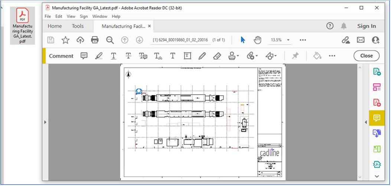This screenshot has width=391, height=186.
Task: Select the insert text at cursor tool
Action: (x=158, y=56)
